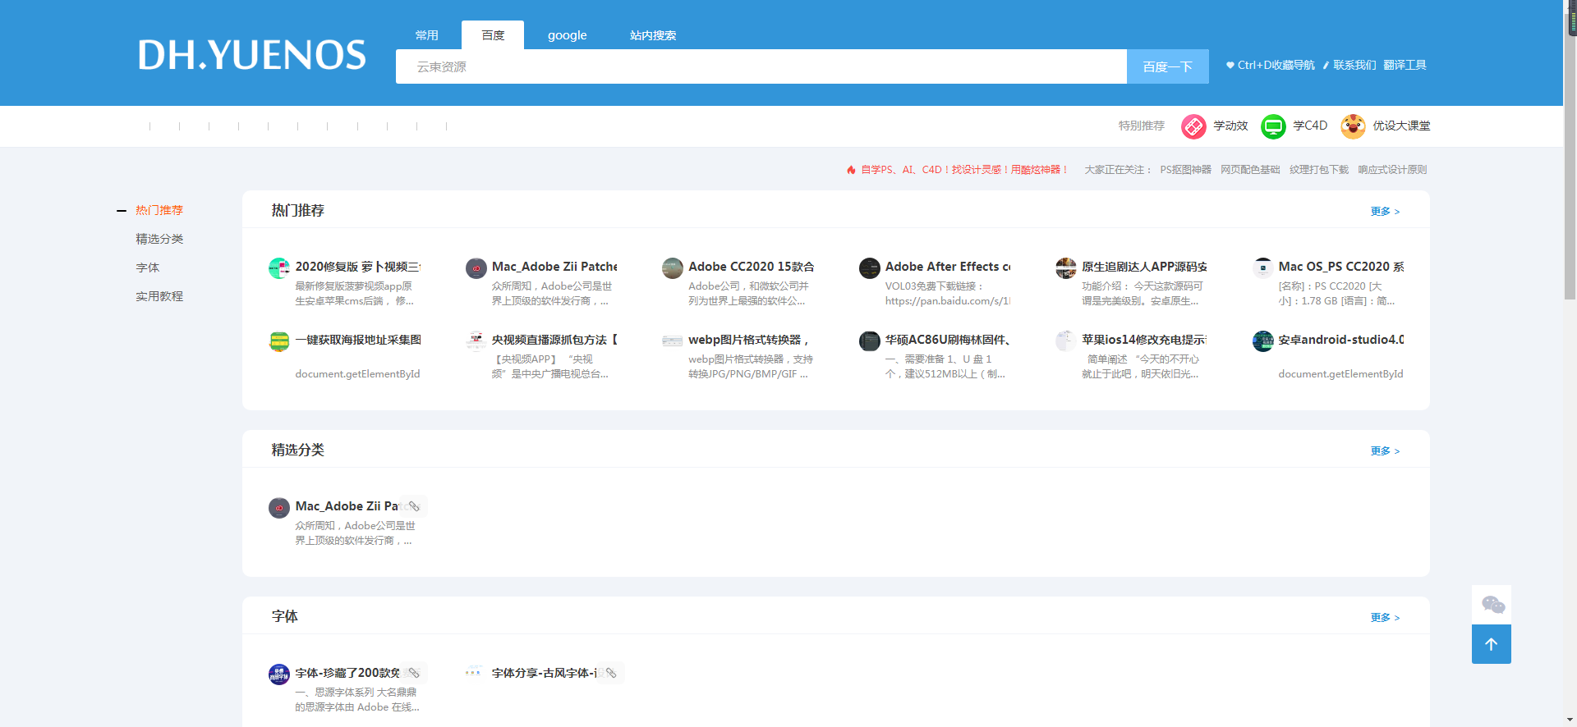Select 热门推荐 in the left sidebar

coord(159,211)
